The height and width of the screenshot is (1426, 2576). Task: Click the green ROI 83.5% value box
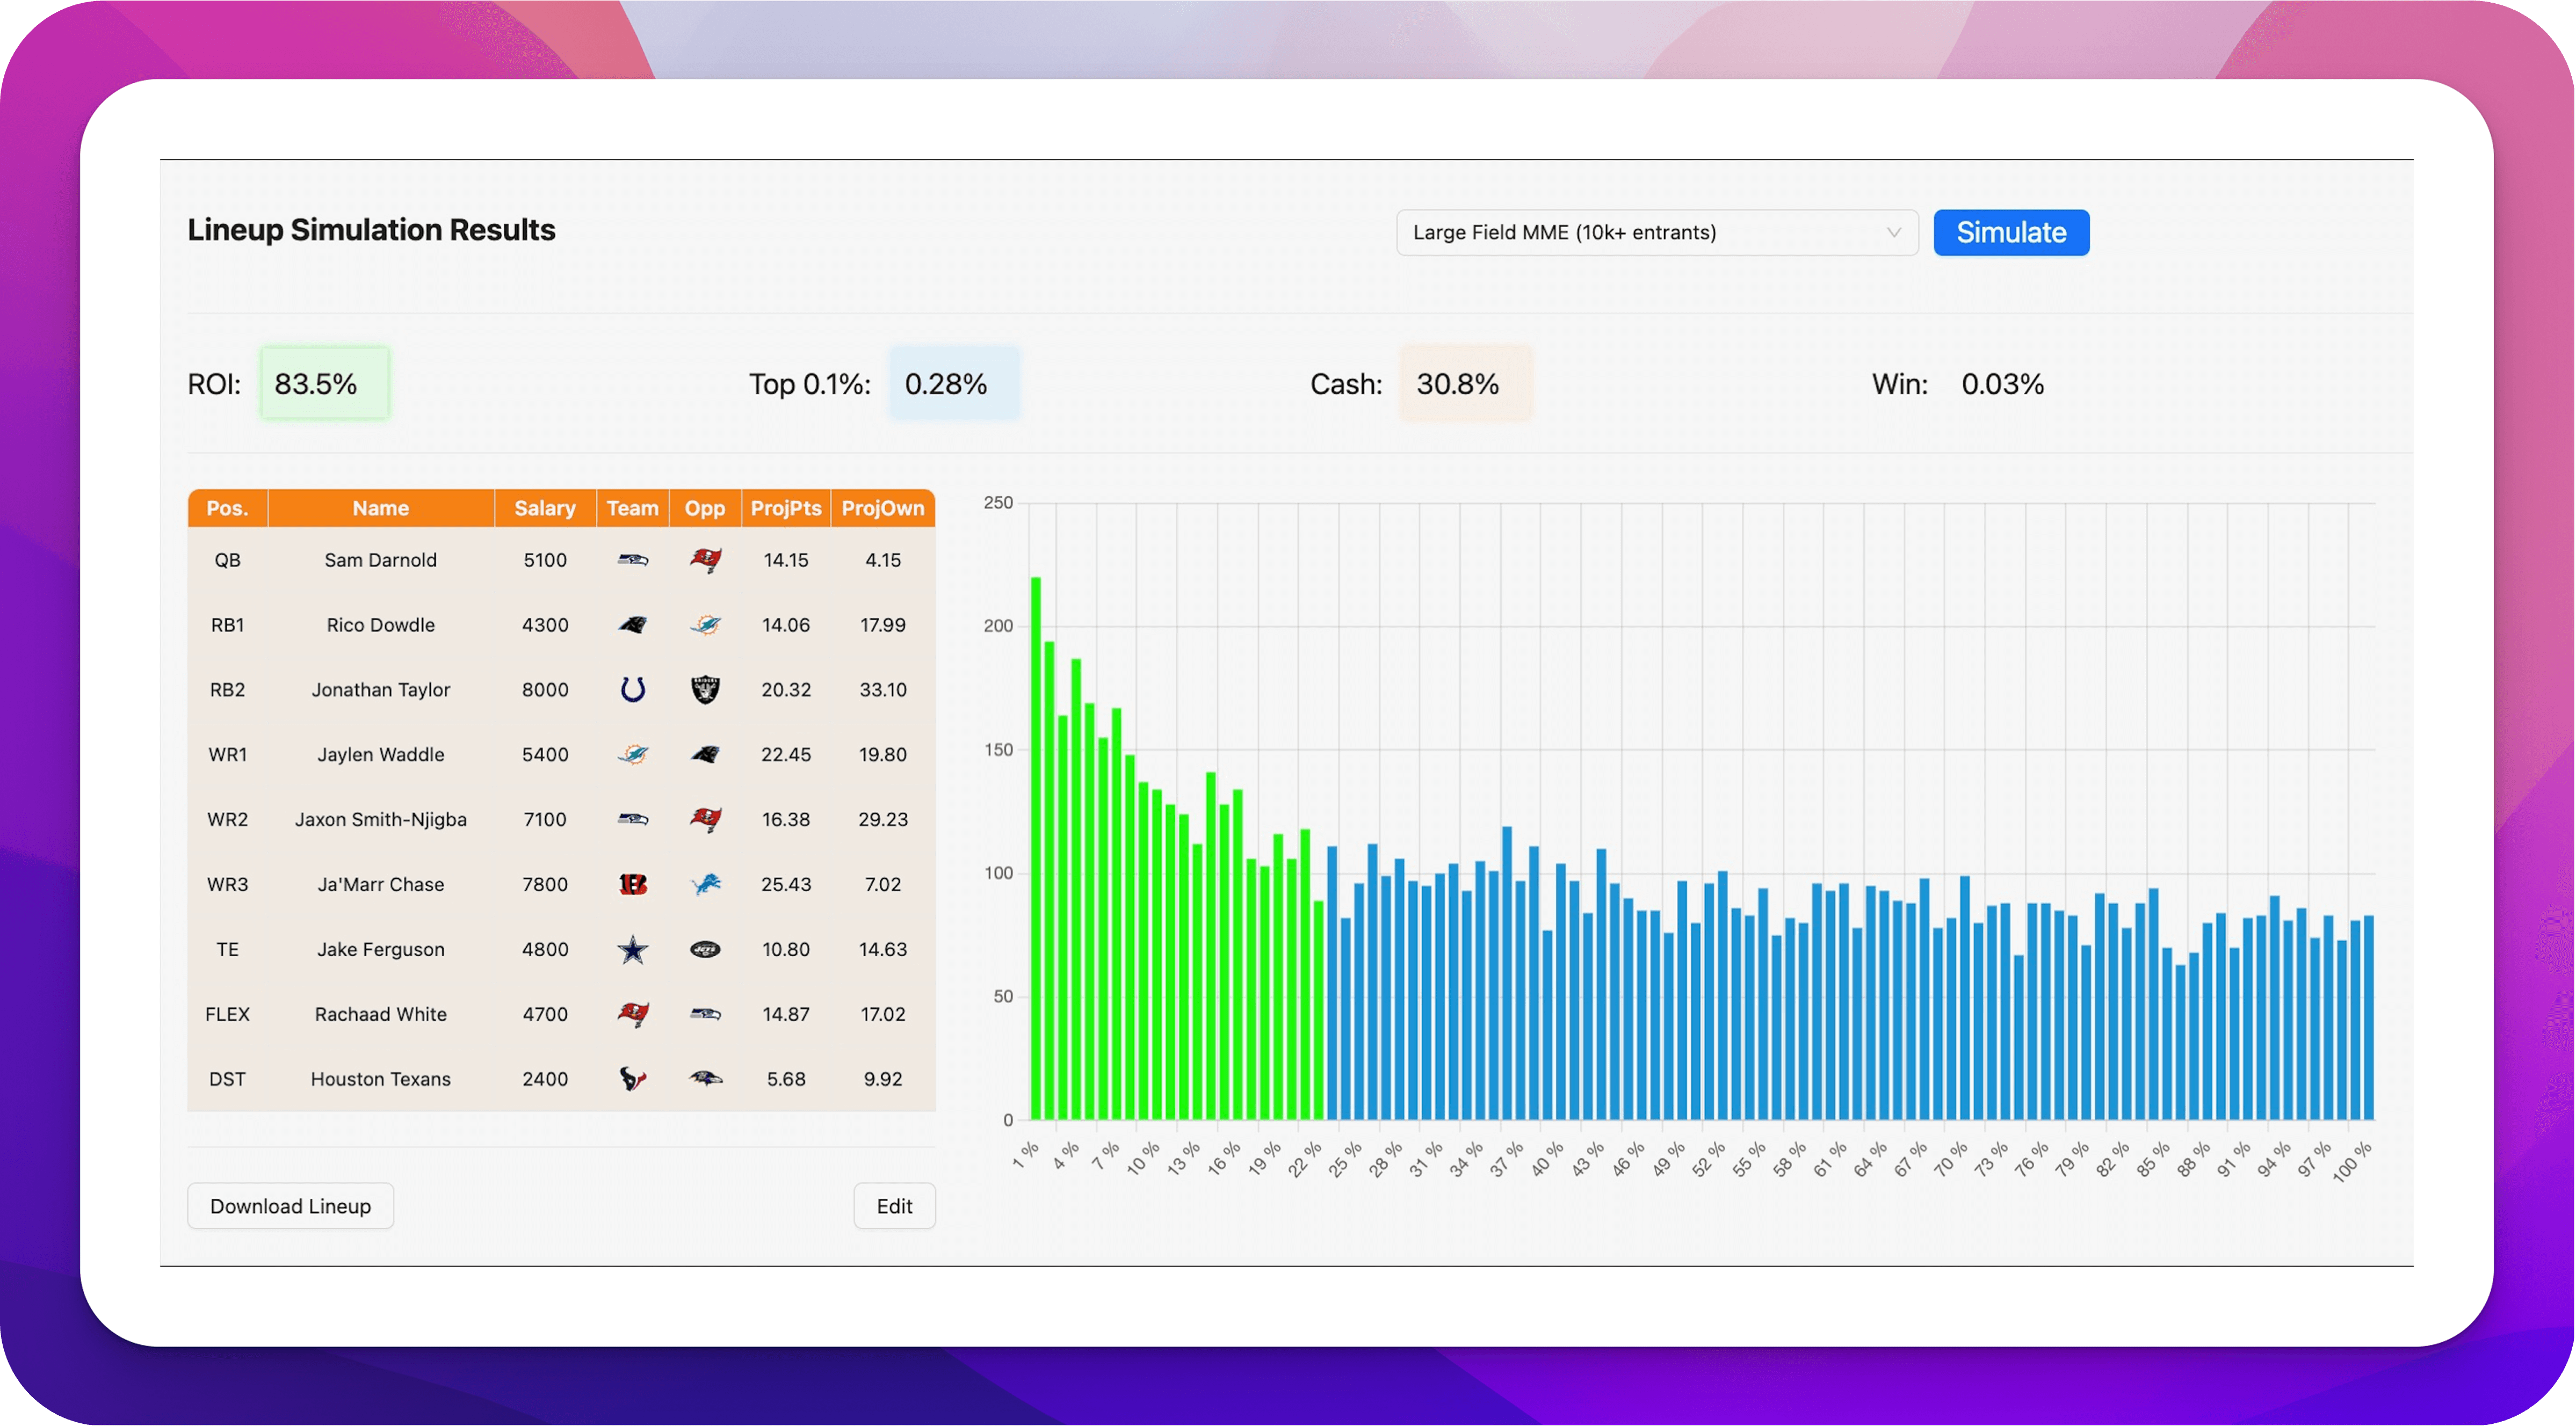pyautogui.click(x=325, y=384)
